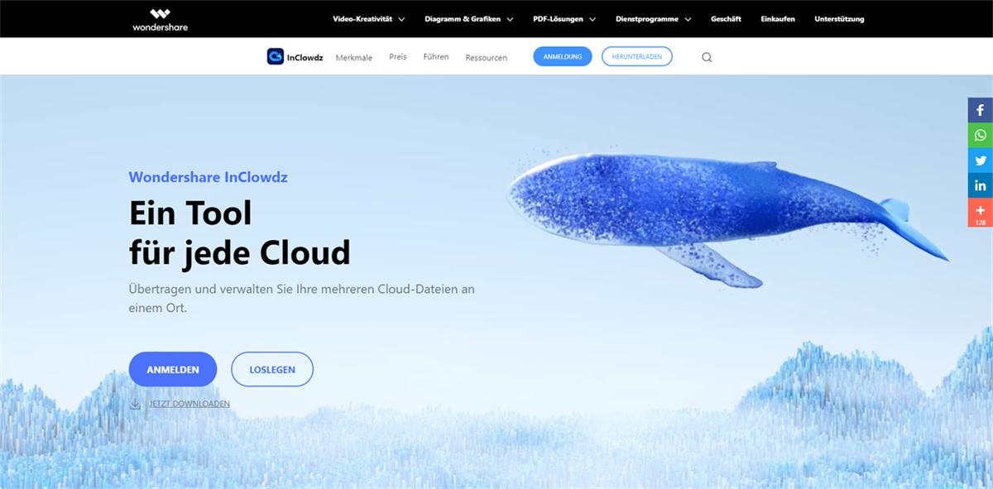Open the Einkaufen menu item
Screen dimensions: 993x489
click(778, 19)
